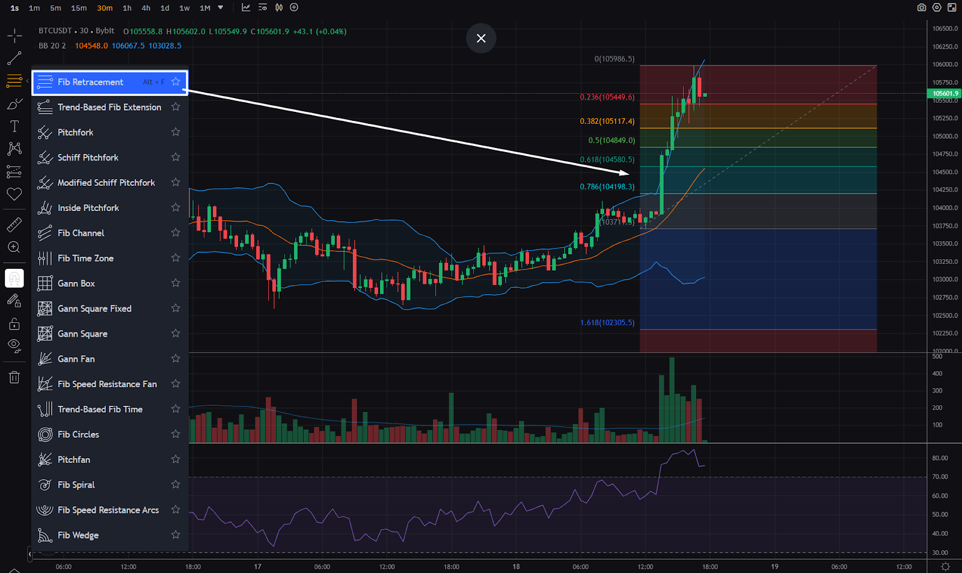
Task: Switch to the 1m timeframe
Action: click(34, 8)
